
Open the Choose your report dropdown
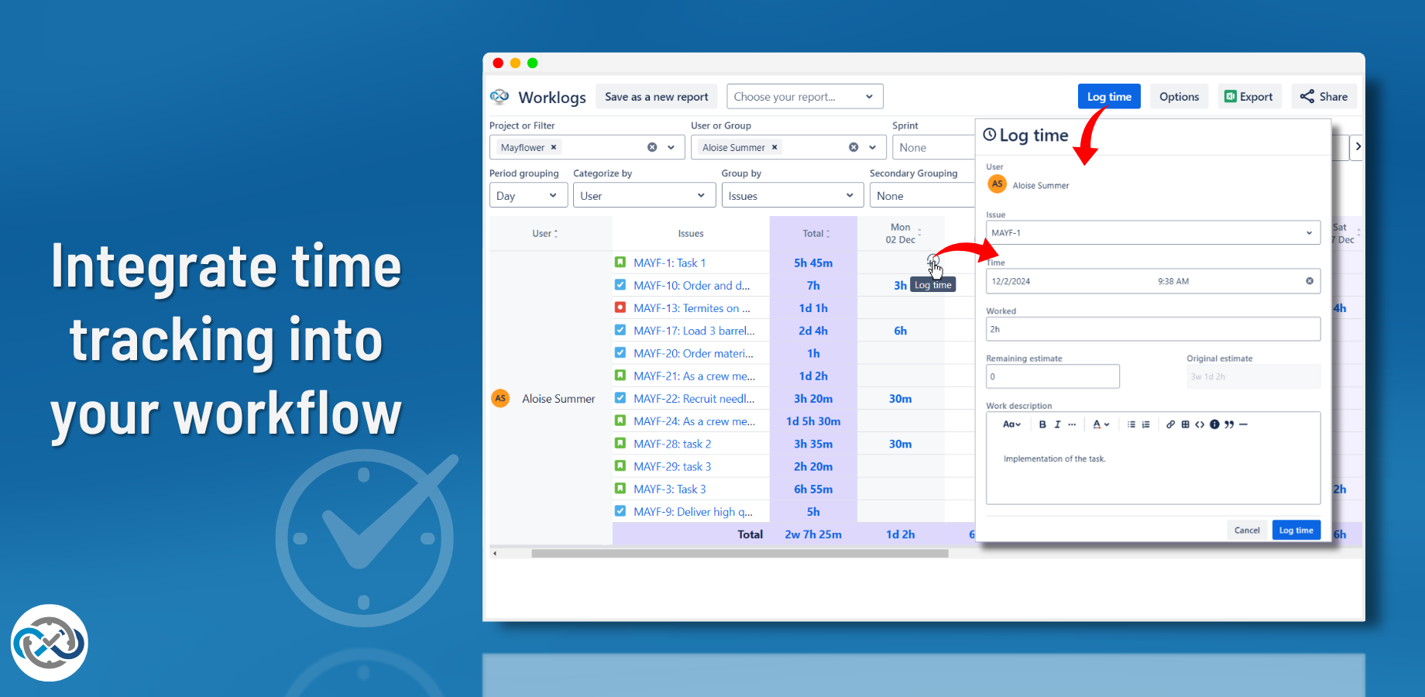tap(805, 97)
